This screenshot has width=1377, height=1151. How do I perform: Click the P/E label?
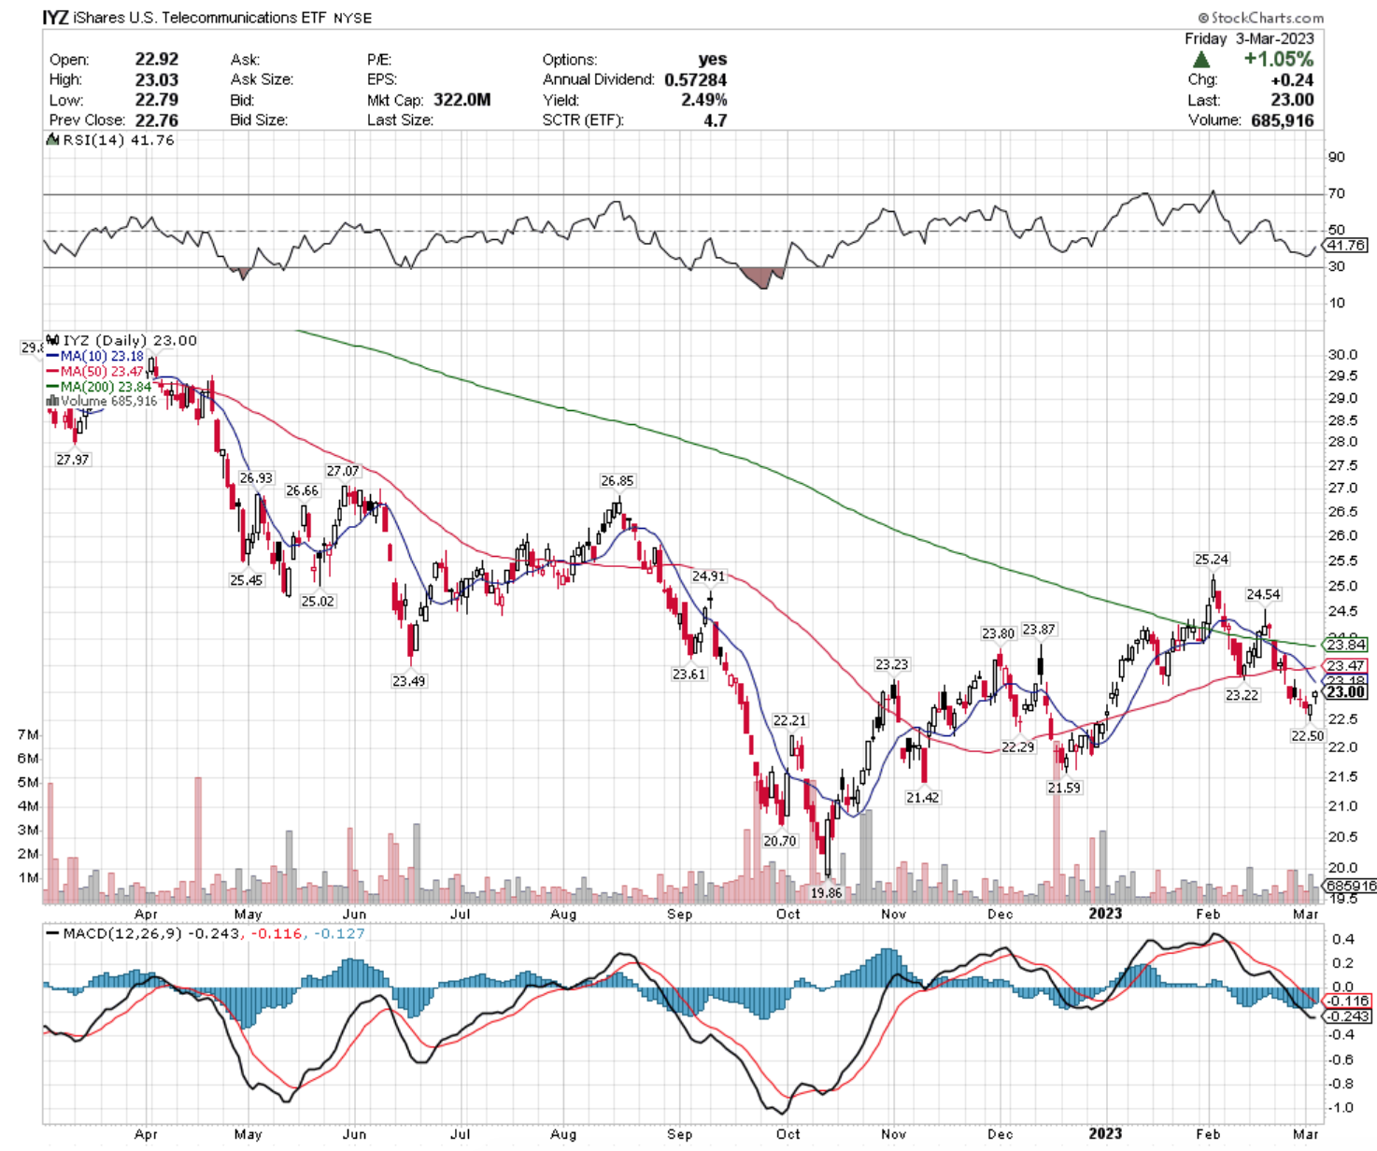point(378,59)
